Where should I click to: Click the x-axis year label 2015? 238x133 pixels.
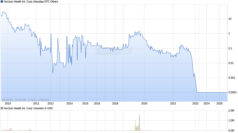[x=85, y=103]
